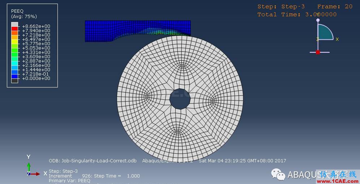This screenshot has height=184, width=360.
Task: Select legend value +7.940e+00
Action: (x=36, y=31)
